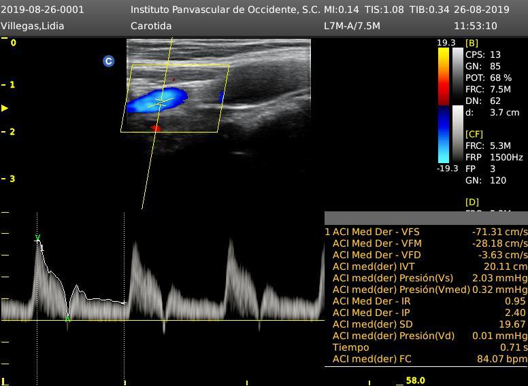The image size is (528, 386).
Task: Select the green V peak caliper on spectrum
Action: point(37,239)
